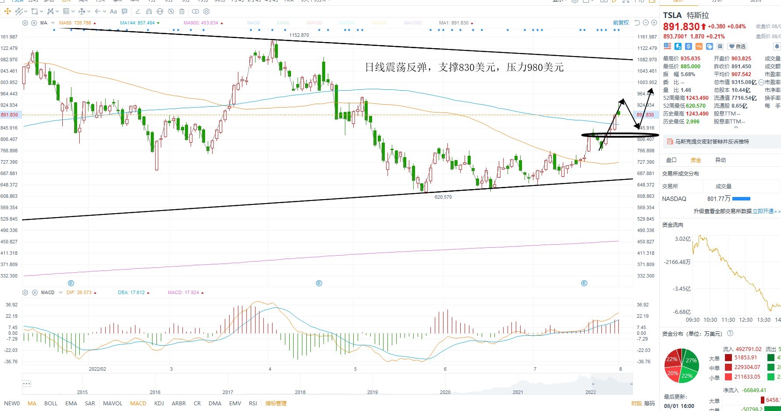The image size is (781, 411).
Task: Open the notes document icon
Action: coord(720,46)
